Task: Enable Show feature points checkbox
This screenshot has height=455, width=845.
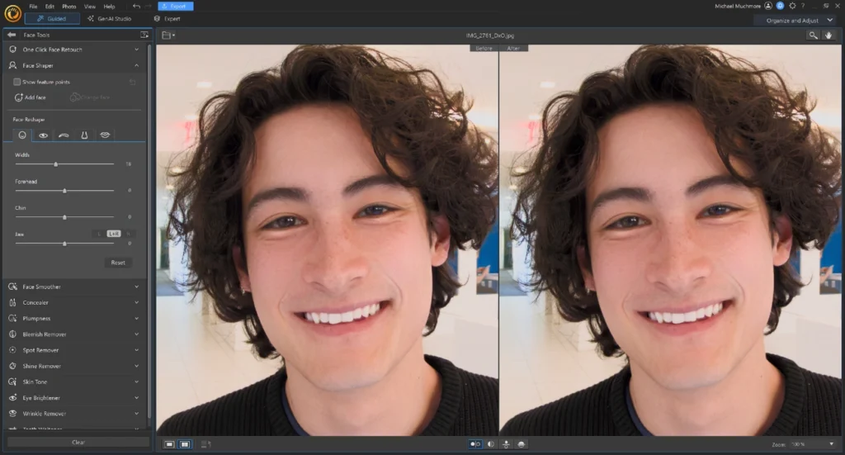Action: click(x=17, y=82)
